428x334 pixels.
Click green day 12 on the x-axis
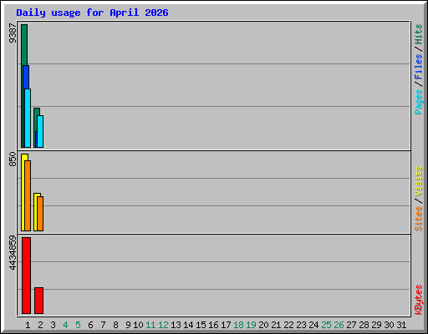coord(163,325)
